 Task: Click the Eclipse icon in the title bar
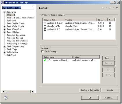tap(3, 3)
